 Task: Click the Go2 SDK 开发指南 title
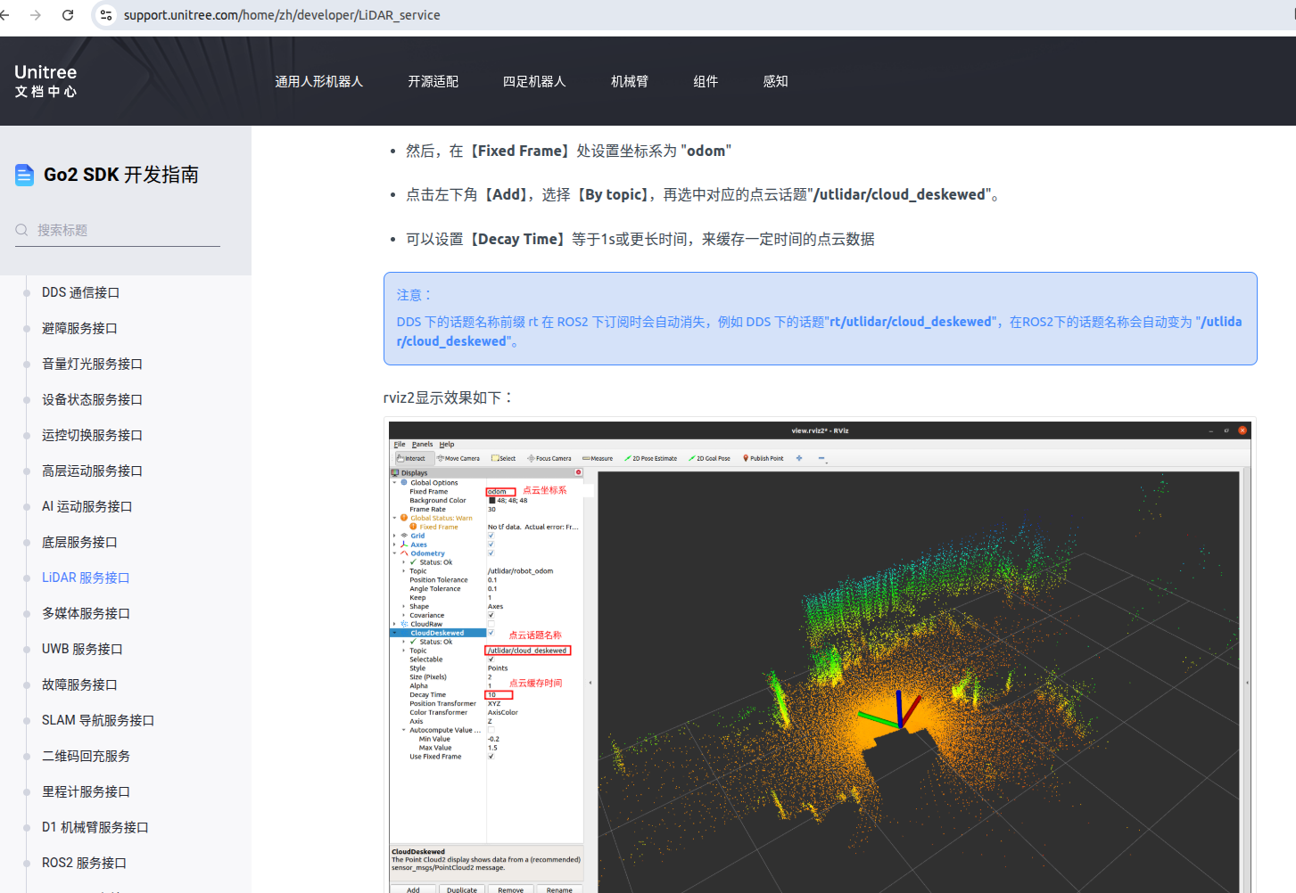pos(121,175)
